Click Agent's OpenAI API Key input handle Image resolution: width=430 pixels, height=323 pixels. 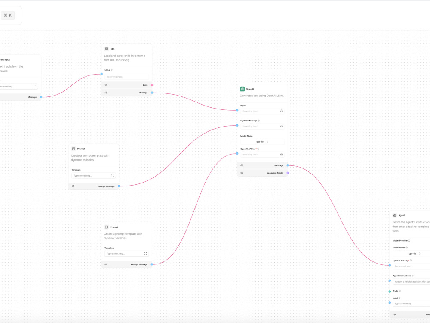coord(390,265)
